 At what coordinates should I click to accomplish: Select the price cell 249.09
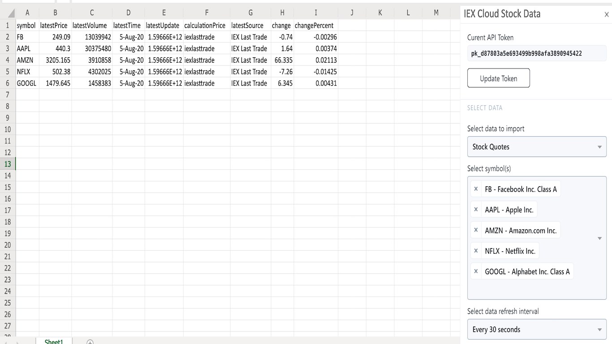[55, 37]
